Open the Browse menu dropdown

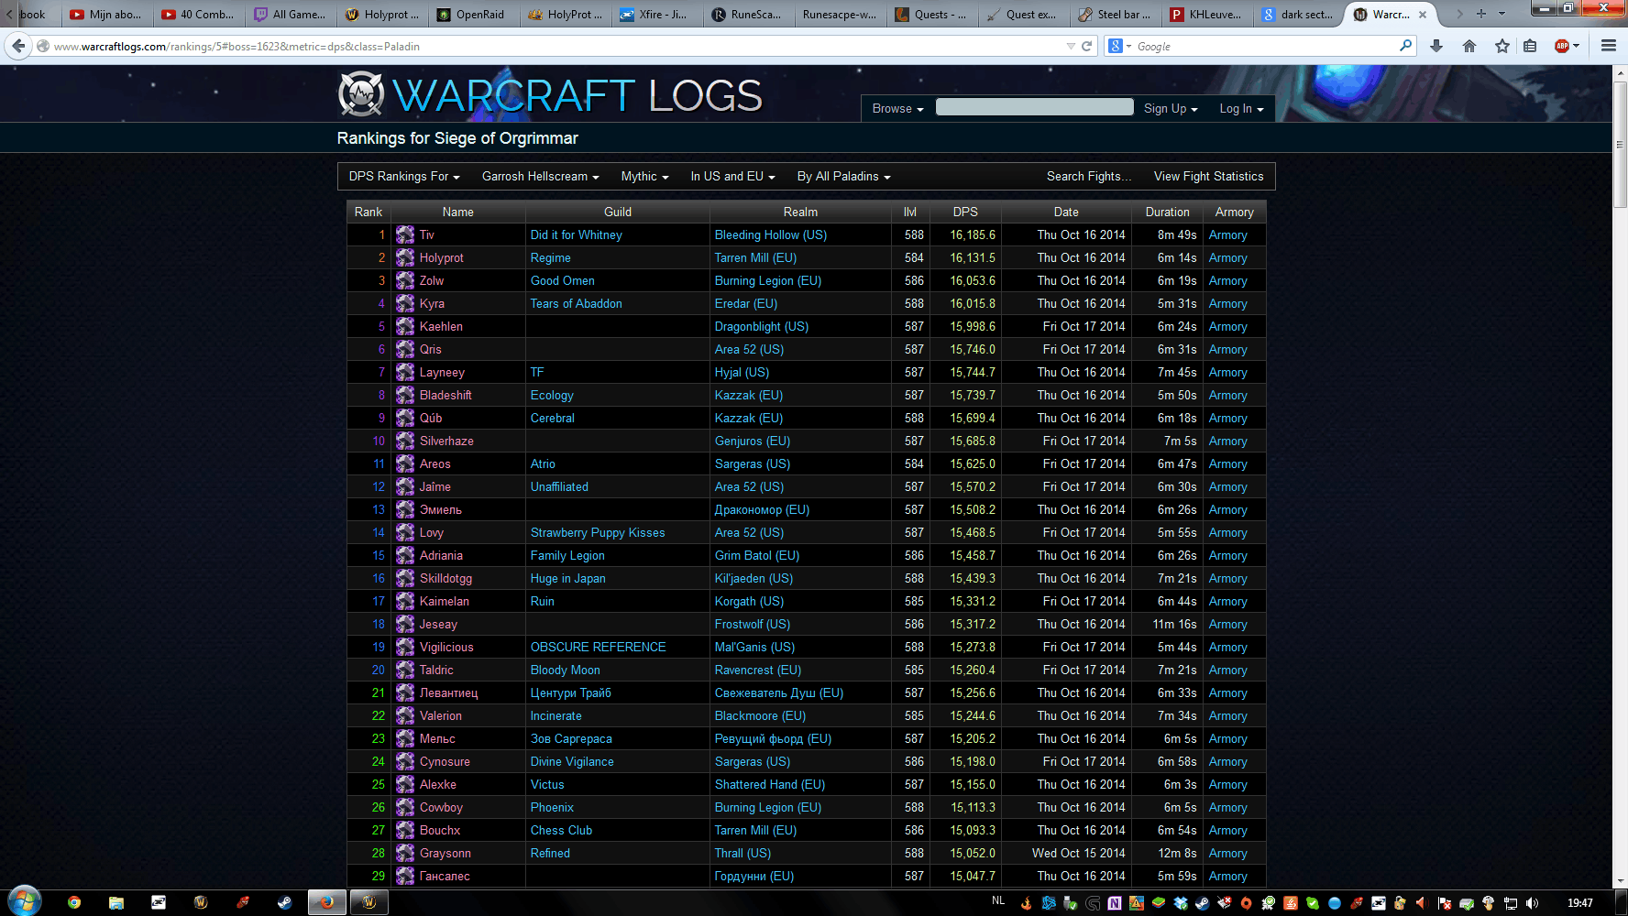pos(897,108)
